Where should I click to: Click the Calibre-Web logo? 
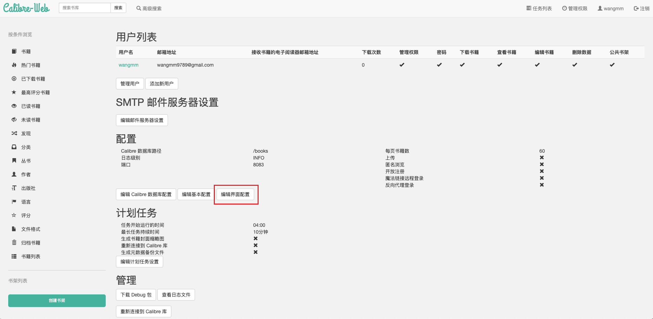tap(26, 8)
